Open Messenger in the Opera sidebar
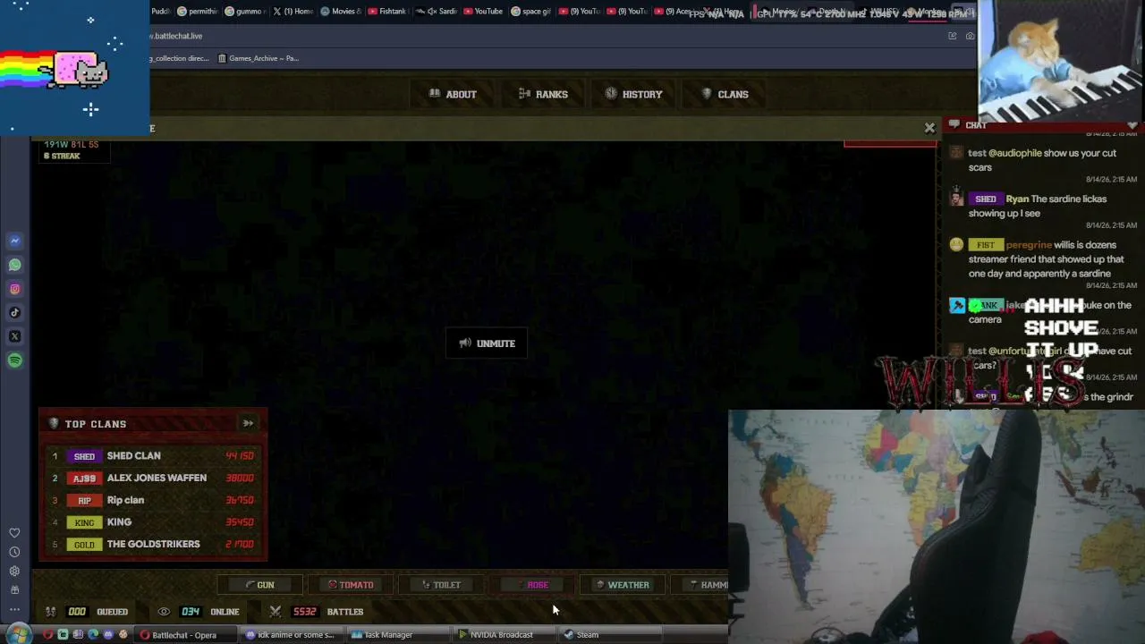1145x644 pixels. click(14, 241)
